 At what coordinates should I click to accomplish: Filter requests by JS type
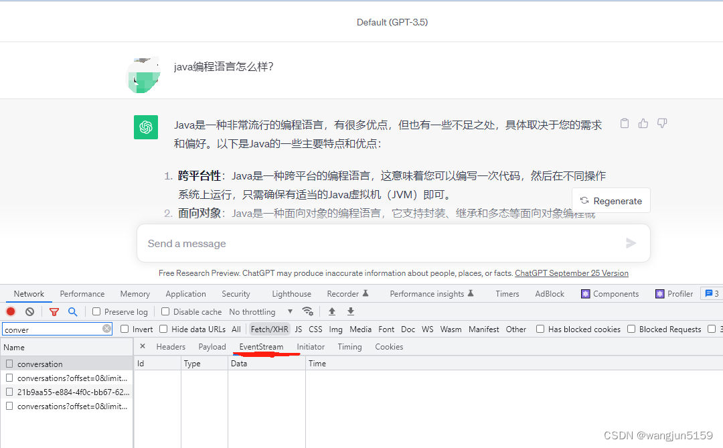click(x=299, y=329)
